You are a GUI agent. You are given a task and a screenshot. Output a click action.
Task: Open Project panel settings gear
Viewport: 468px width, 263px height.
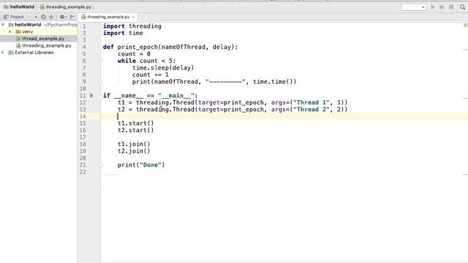62,17
